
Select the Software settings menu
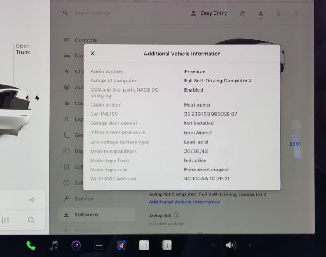click(x=97, y=215)
